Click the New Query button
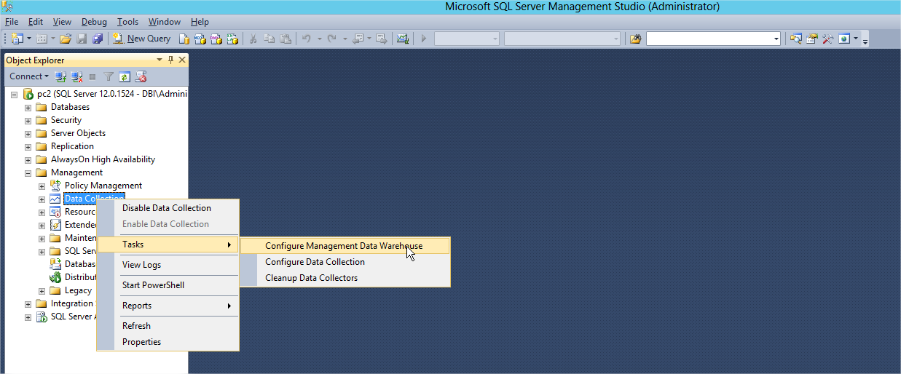 (142, 39)
